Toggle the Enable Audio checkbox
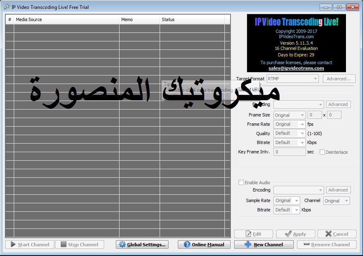The width and height of the screenshot is (363, 256). (x=241, y=182)
